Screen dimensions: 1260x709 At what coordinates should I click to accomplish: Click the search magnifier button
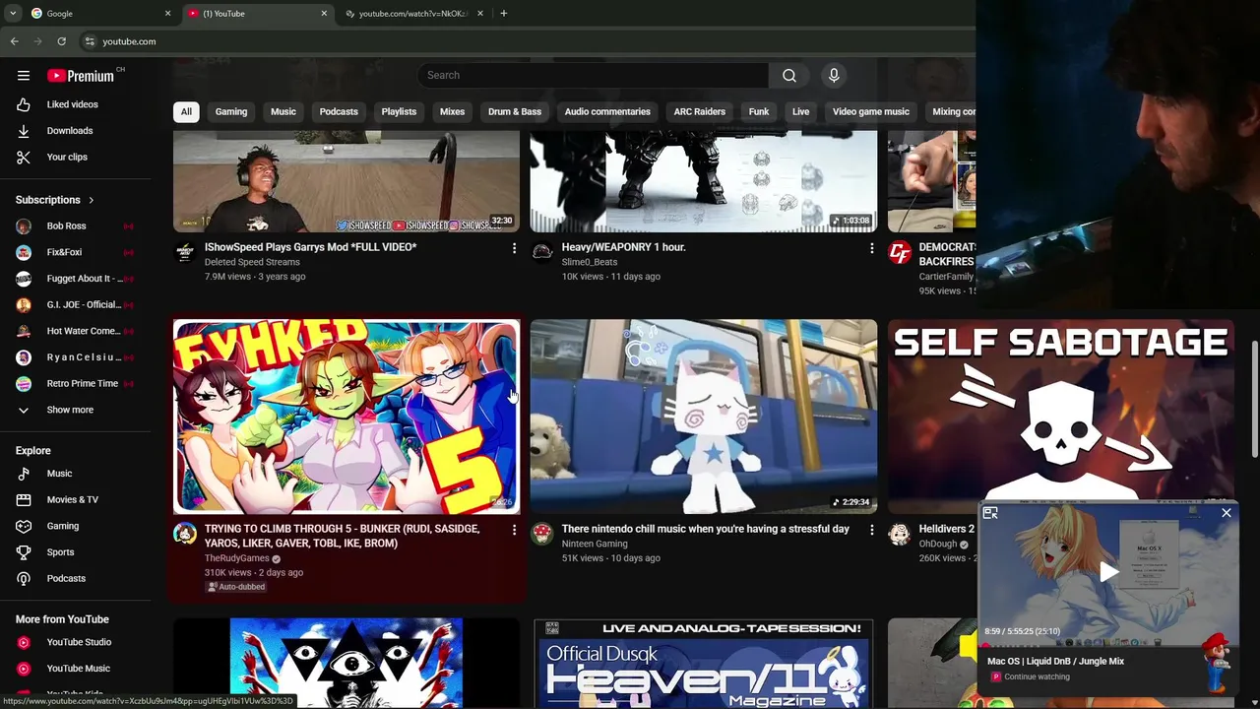coord(789,76)
